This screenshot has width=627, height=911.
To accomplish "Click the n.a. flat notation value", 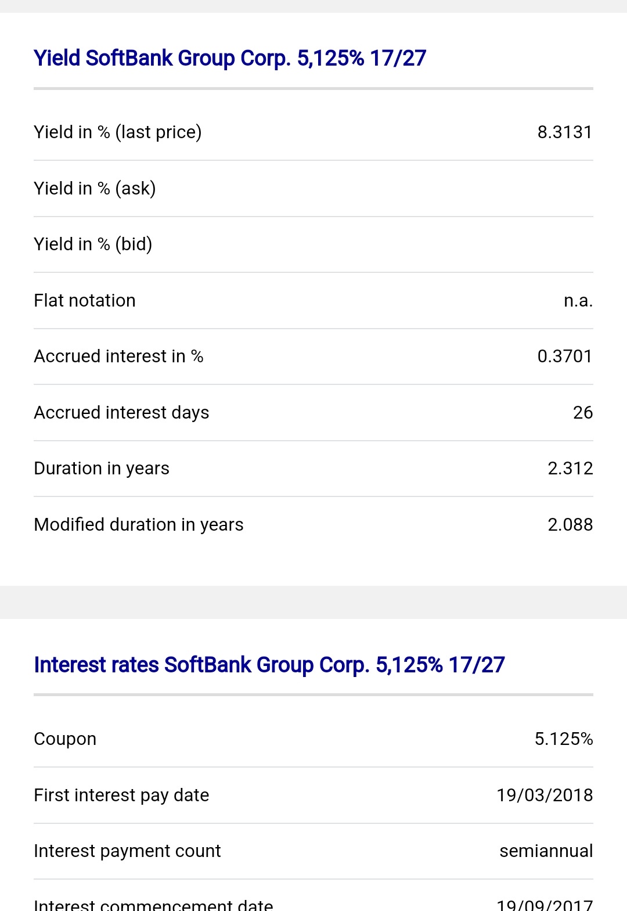I will [x=578, y=301].
